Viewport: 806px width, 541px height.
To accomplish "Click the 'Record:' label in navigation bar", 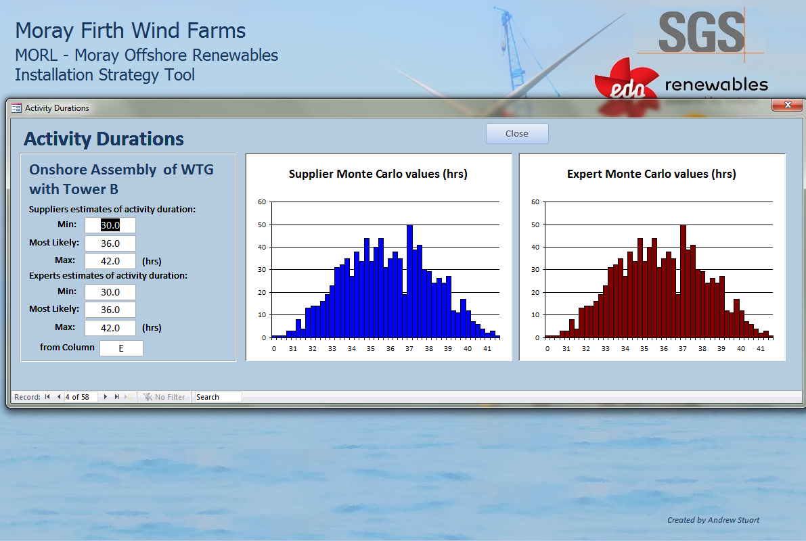I will click(x=27, y=397).
